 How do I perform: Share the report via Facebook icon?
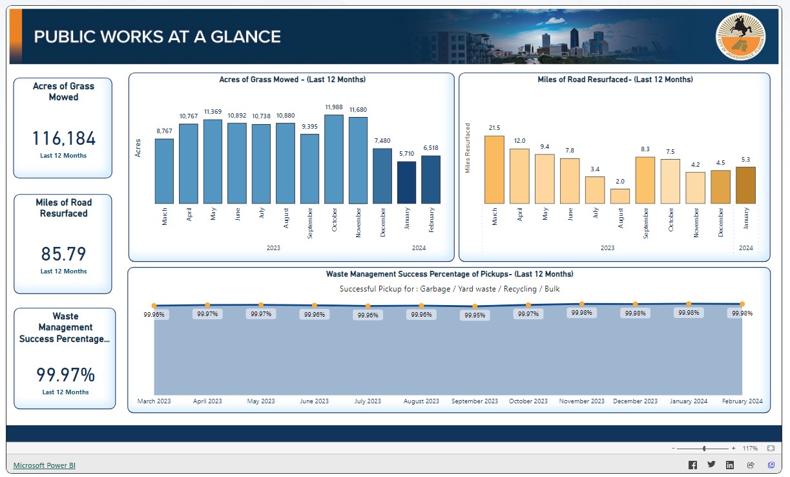pyautogui.click(x=692, y=464)
